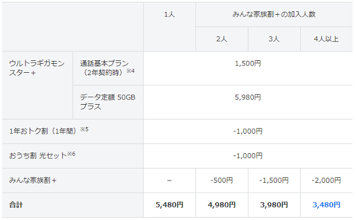The width and height of the screenshot is (356, 220).
Task: Select the みんな家族割＋ row label
Action: coord(33,180)
